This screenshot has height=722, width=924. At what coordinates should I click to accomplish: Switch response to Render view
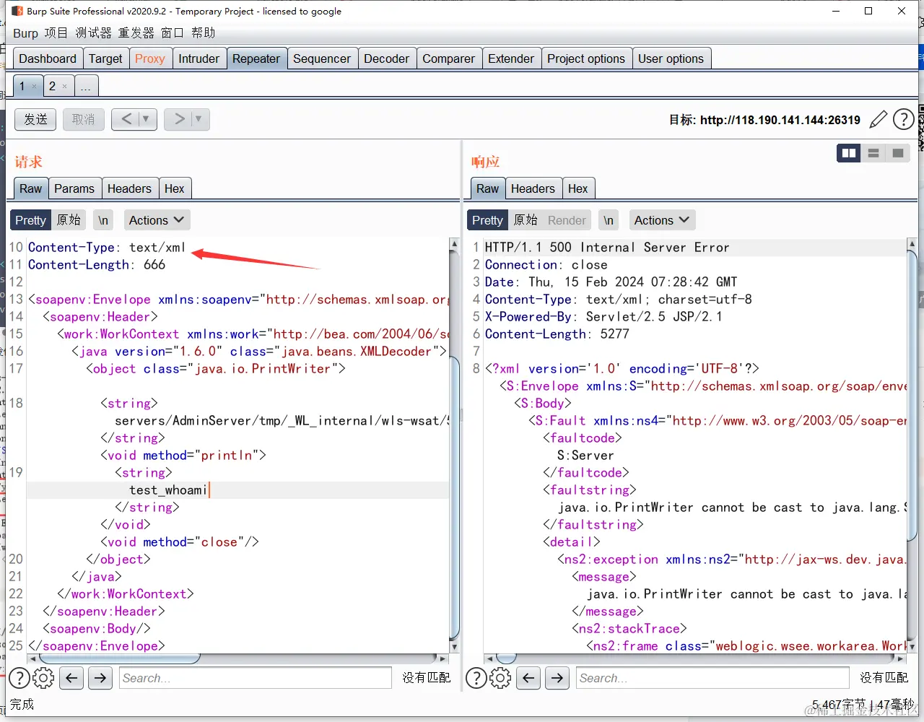pyautogui.click(x=567, y=220)
